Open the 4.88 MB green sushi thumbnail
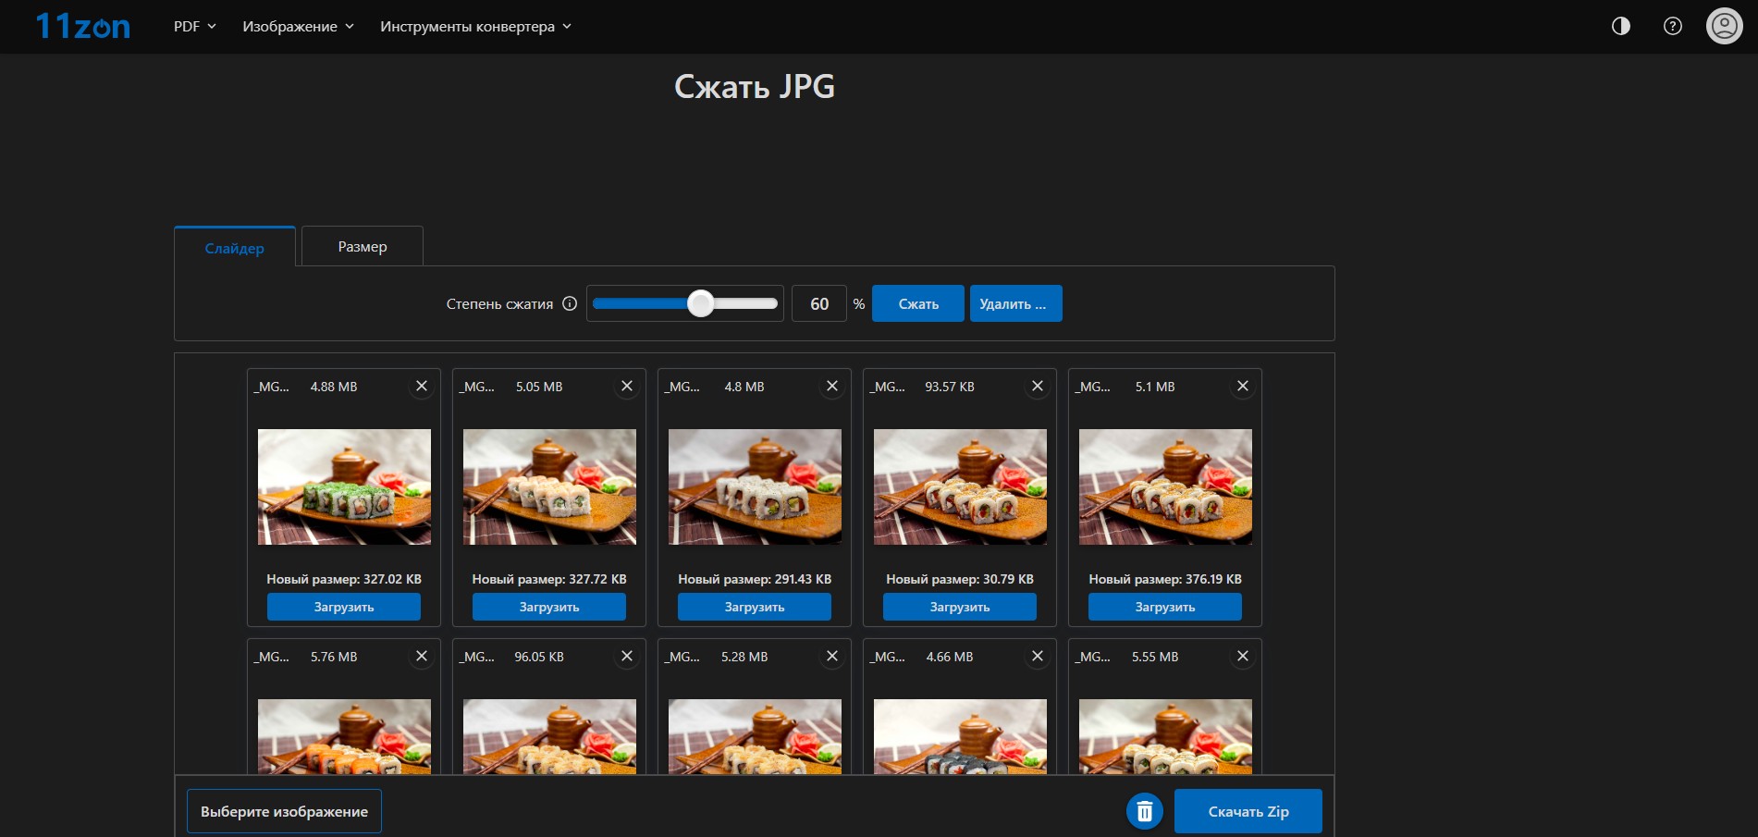Viewport: 1758px width, 837px height. click(x=344, y=486)
